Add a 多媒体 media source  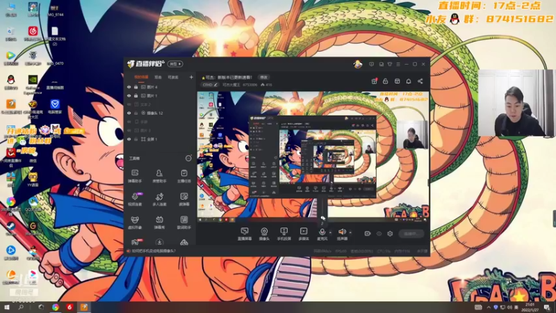tap(304, 234)
